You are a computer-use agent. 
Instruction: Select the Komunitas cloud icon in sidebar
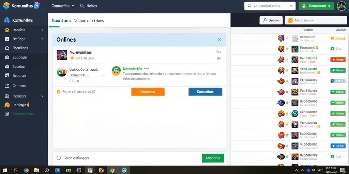[x=7, y=20]
